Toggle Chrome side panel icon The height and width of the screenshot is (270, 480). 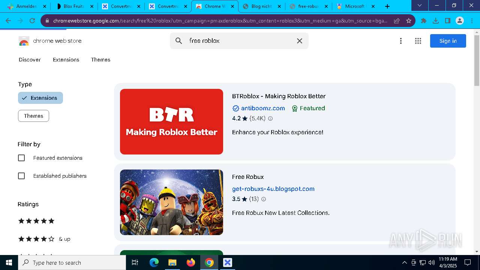448,21
